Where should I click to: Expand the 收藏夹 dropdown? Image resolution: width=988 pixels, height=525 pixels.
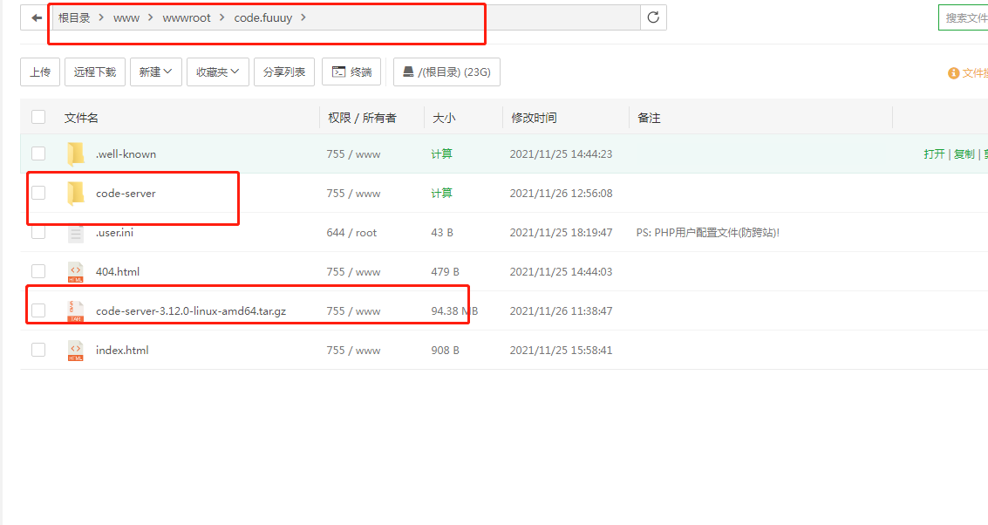tap(218, 72)
